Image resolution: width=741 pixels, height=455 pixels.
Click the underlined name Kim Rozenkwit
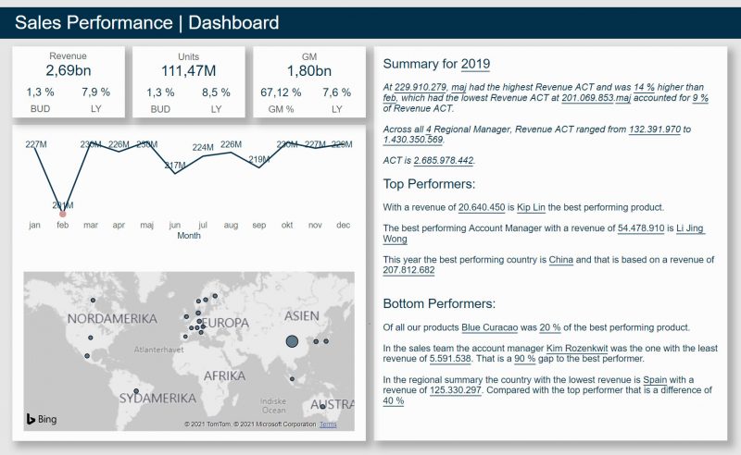point(577,349)
